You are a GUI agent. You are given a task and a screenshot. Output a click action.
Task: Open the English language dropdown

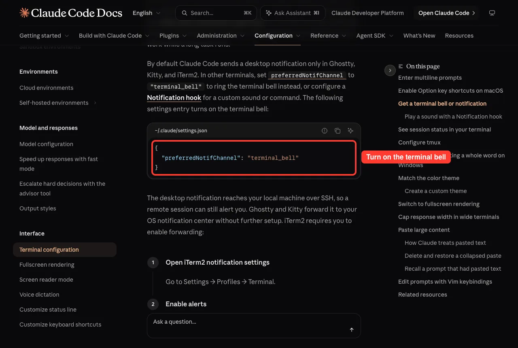click(146, 13)
